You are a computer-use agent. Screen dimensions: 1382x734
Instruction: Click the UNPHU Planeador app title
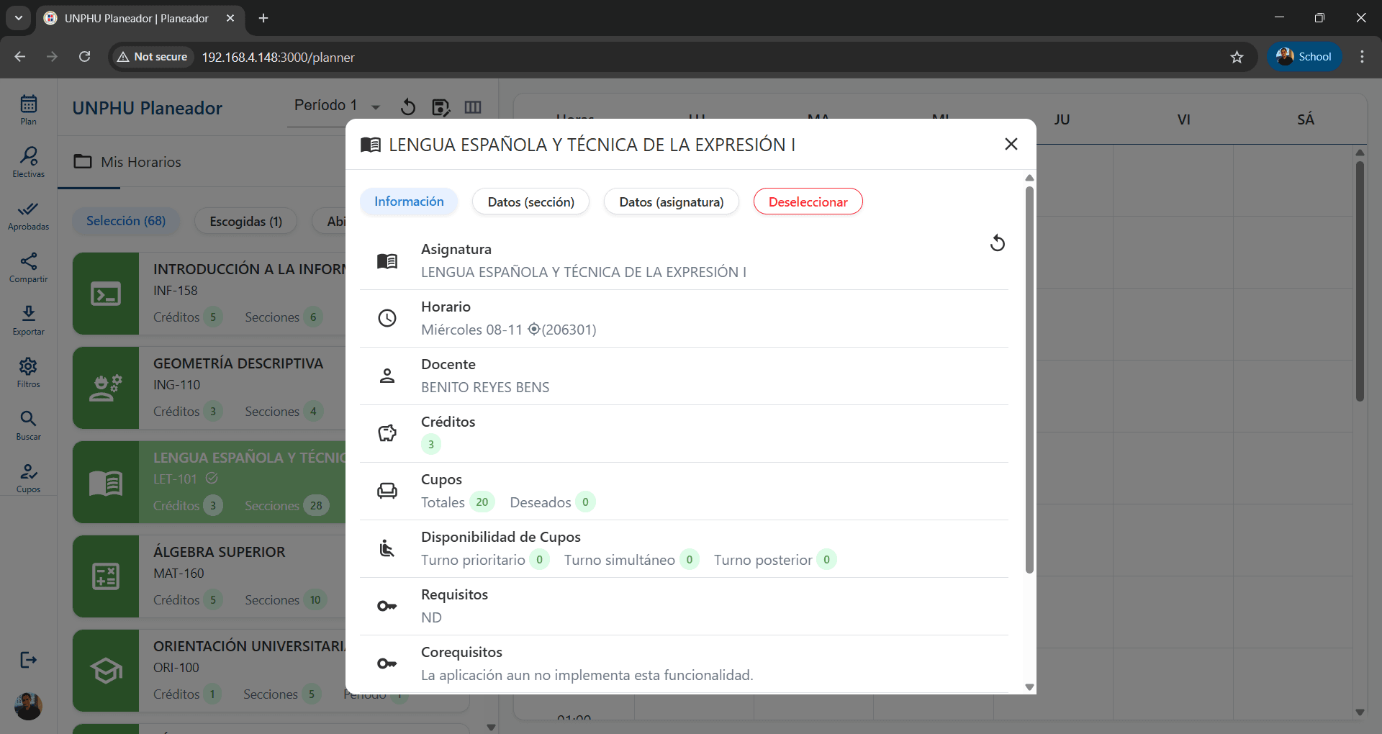148,108
